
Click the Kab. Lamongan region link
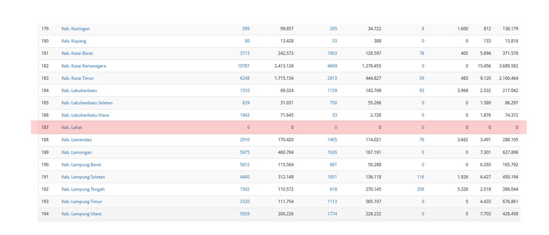coord(76,152)
